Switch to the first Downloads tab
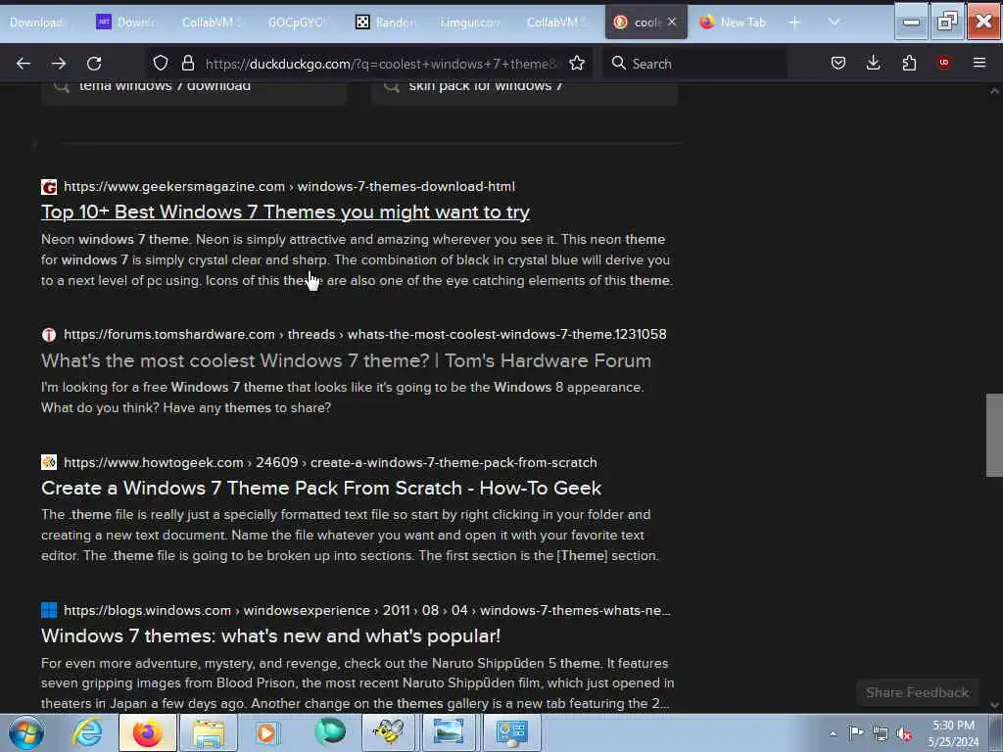Screen dimensions: 1003x752 tap(36, 23)
